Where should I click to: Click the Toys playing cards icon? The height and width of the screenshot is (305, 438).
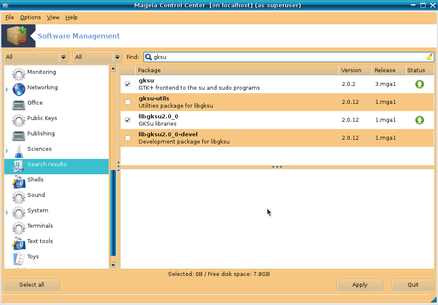tap(19, 259)
